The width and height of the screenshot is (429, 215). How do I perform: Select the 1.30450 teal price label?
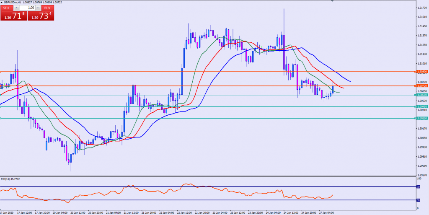pos(422,106)
